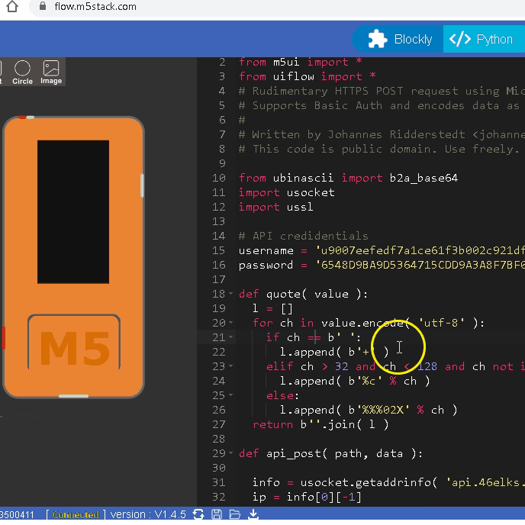Collapse the else block fold arrow on line 25
The height and width of the screenshot is (525, 525).
click(x=230, y=395)
